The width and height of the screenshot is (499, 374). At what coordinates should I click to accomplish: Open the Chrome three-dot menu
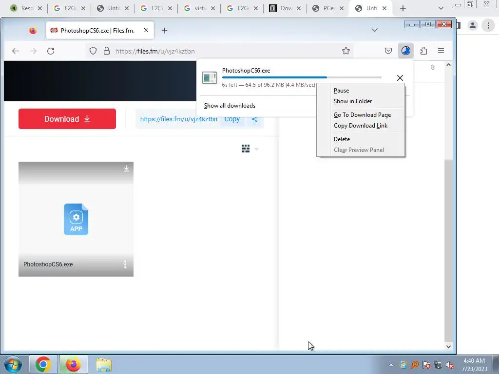pyautogui.click(x=488, y=25)
